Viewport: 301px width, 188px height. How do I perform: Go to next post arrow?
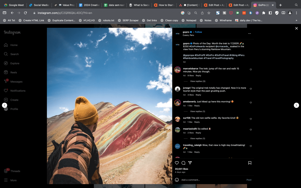coord(296,105)
